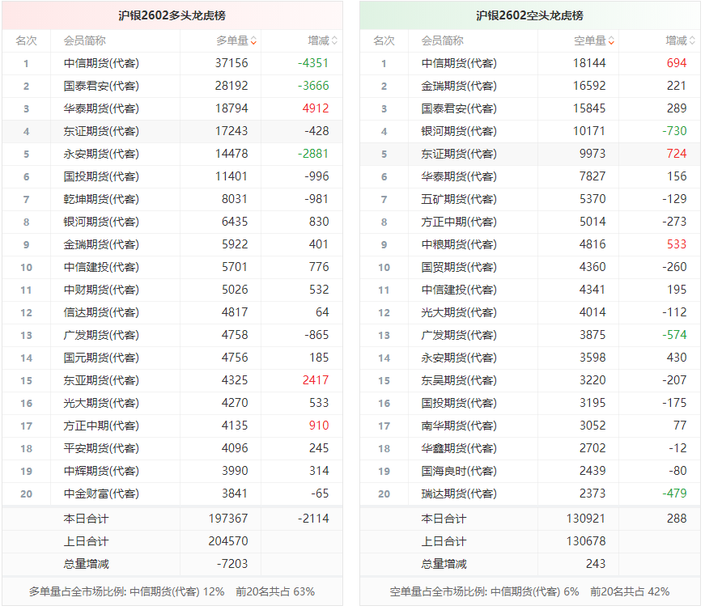The image size is (705, 610).
Task: Select 乾坤期货(代客) row
Action: click(172, 199)
